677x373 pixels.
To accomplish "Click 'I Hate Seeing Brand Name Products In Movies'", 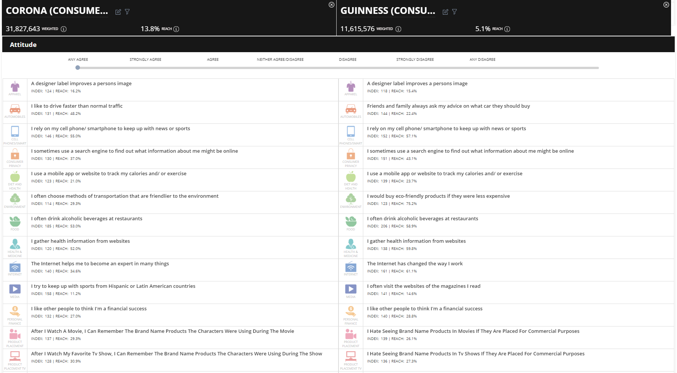I will (x=473, y=331).
